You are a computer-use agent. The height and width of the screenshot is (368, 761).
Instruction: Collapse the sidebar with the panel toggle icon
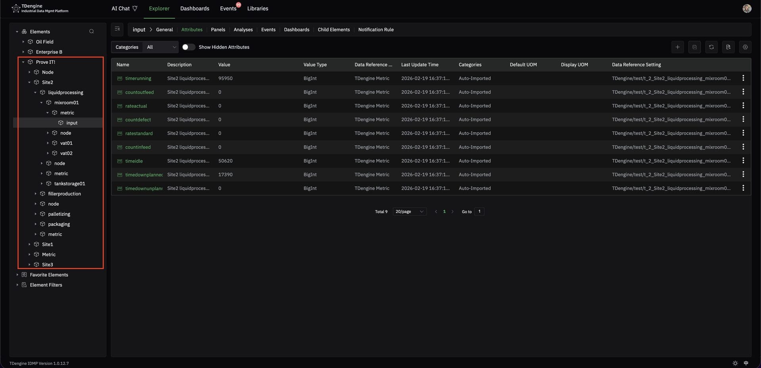(x=117, y=29)
